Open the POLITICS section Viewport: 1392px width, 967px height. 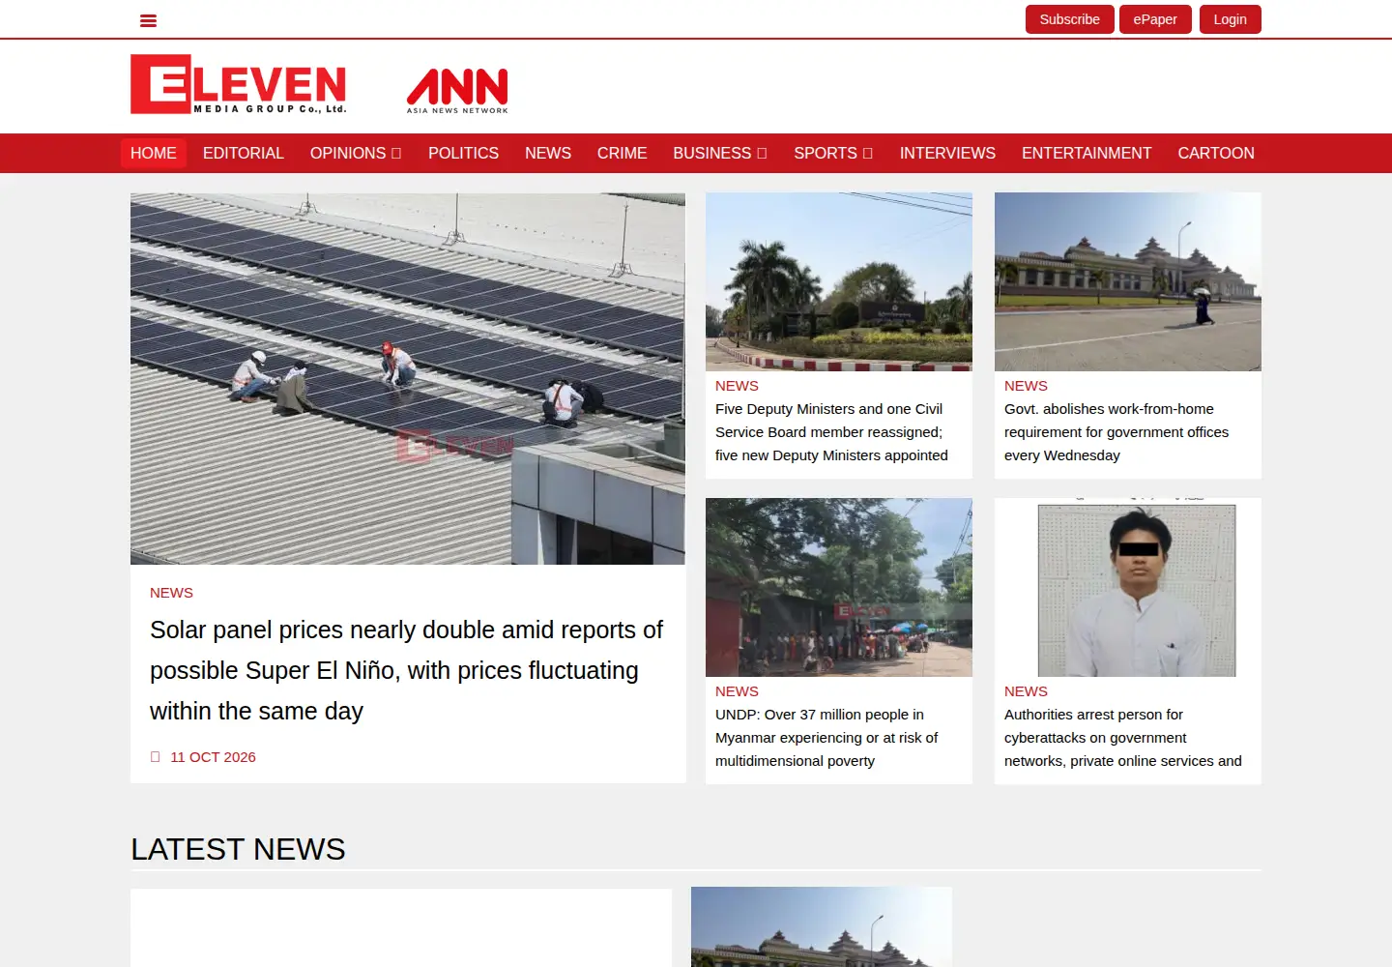tap(463, 153)
